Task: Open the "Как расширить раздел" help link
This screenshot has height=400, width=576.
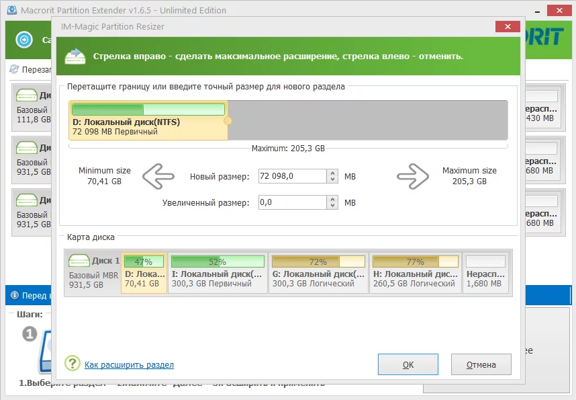Action: (x=130, y=364)
